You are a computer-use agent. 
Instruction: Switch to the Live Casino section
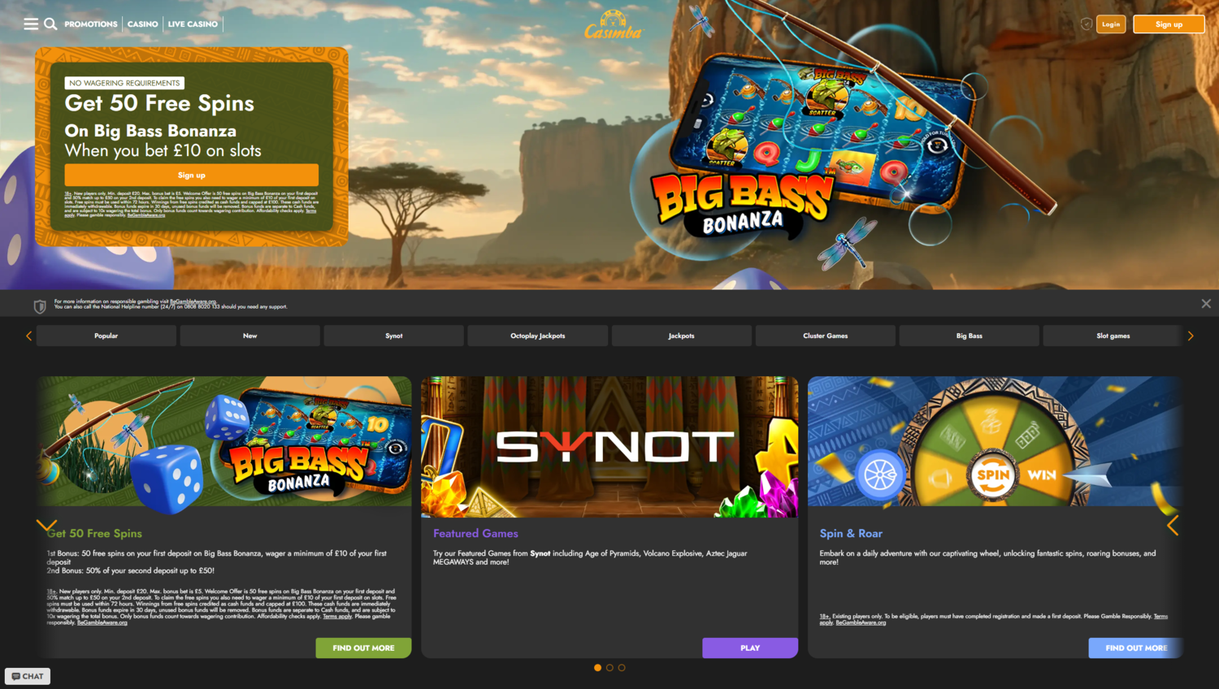[x=193, y=24]
